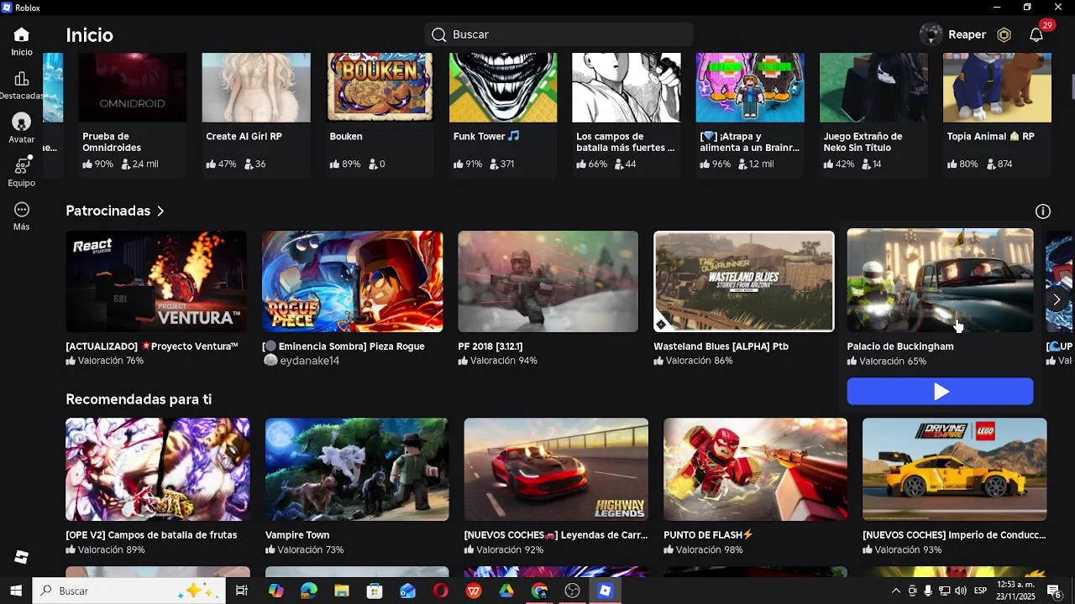Open Task View on the taskbar
1075x604 pixels.
(242, 591)
